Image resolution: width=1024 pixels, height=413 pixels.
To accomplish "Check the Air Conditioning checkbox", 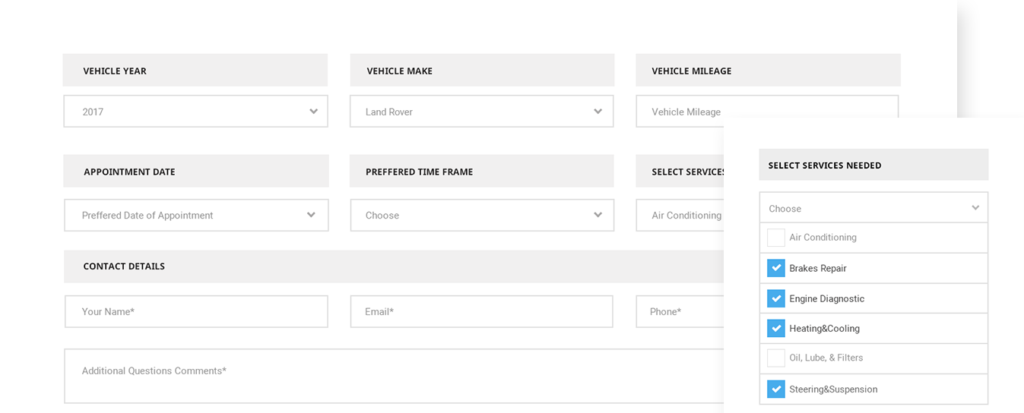I will click(775, 238).
